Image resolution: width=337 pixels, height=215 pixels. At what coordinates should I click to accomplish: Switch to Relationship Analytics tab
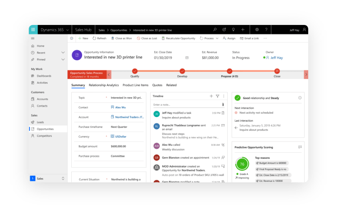point(104,85)
